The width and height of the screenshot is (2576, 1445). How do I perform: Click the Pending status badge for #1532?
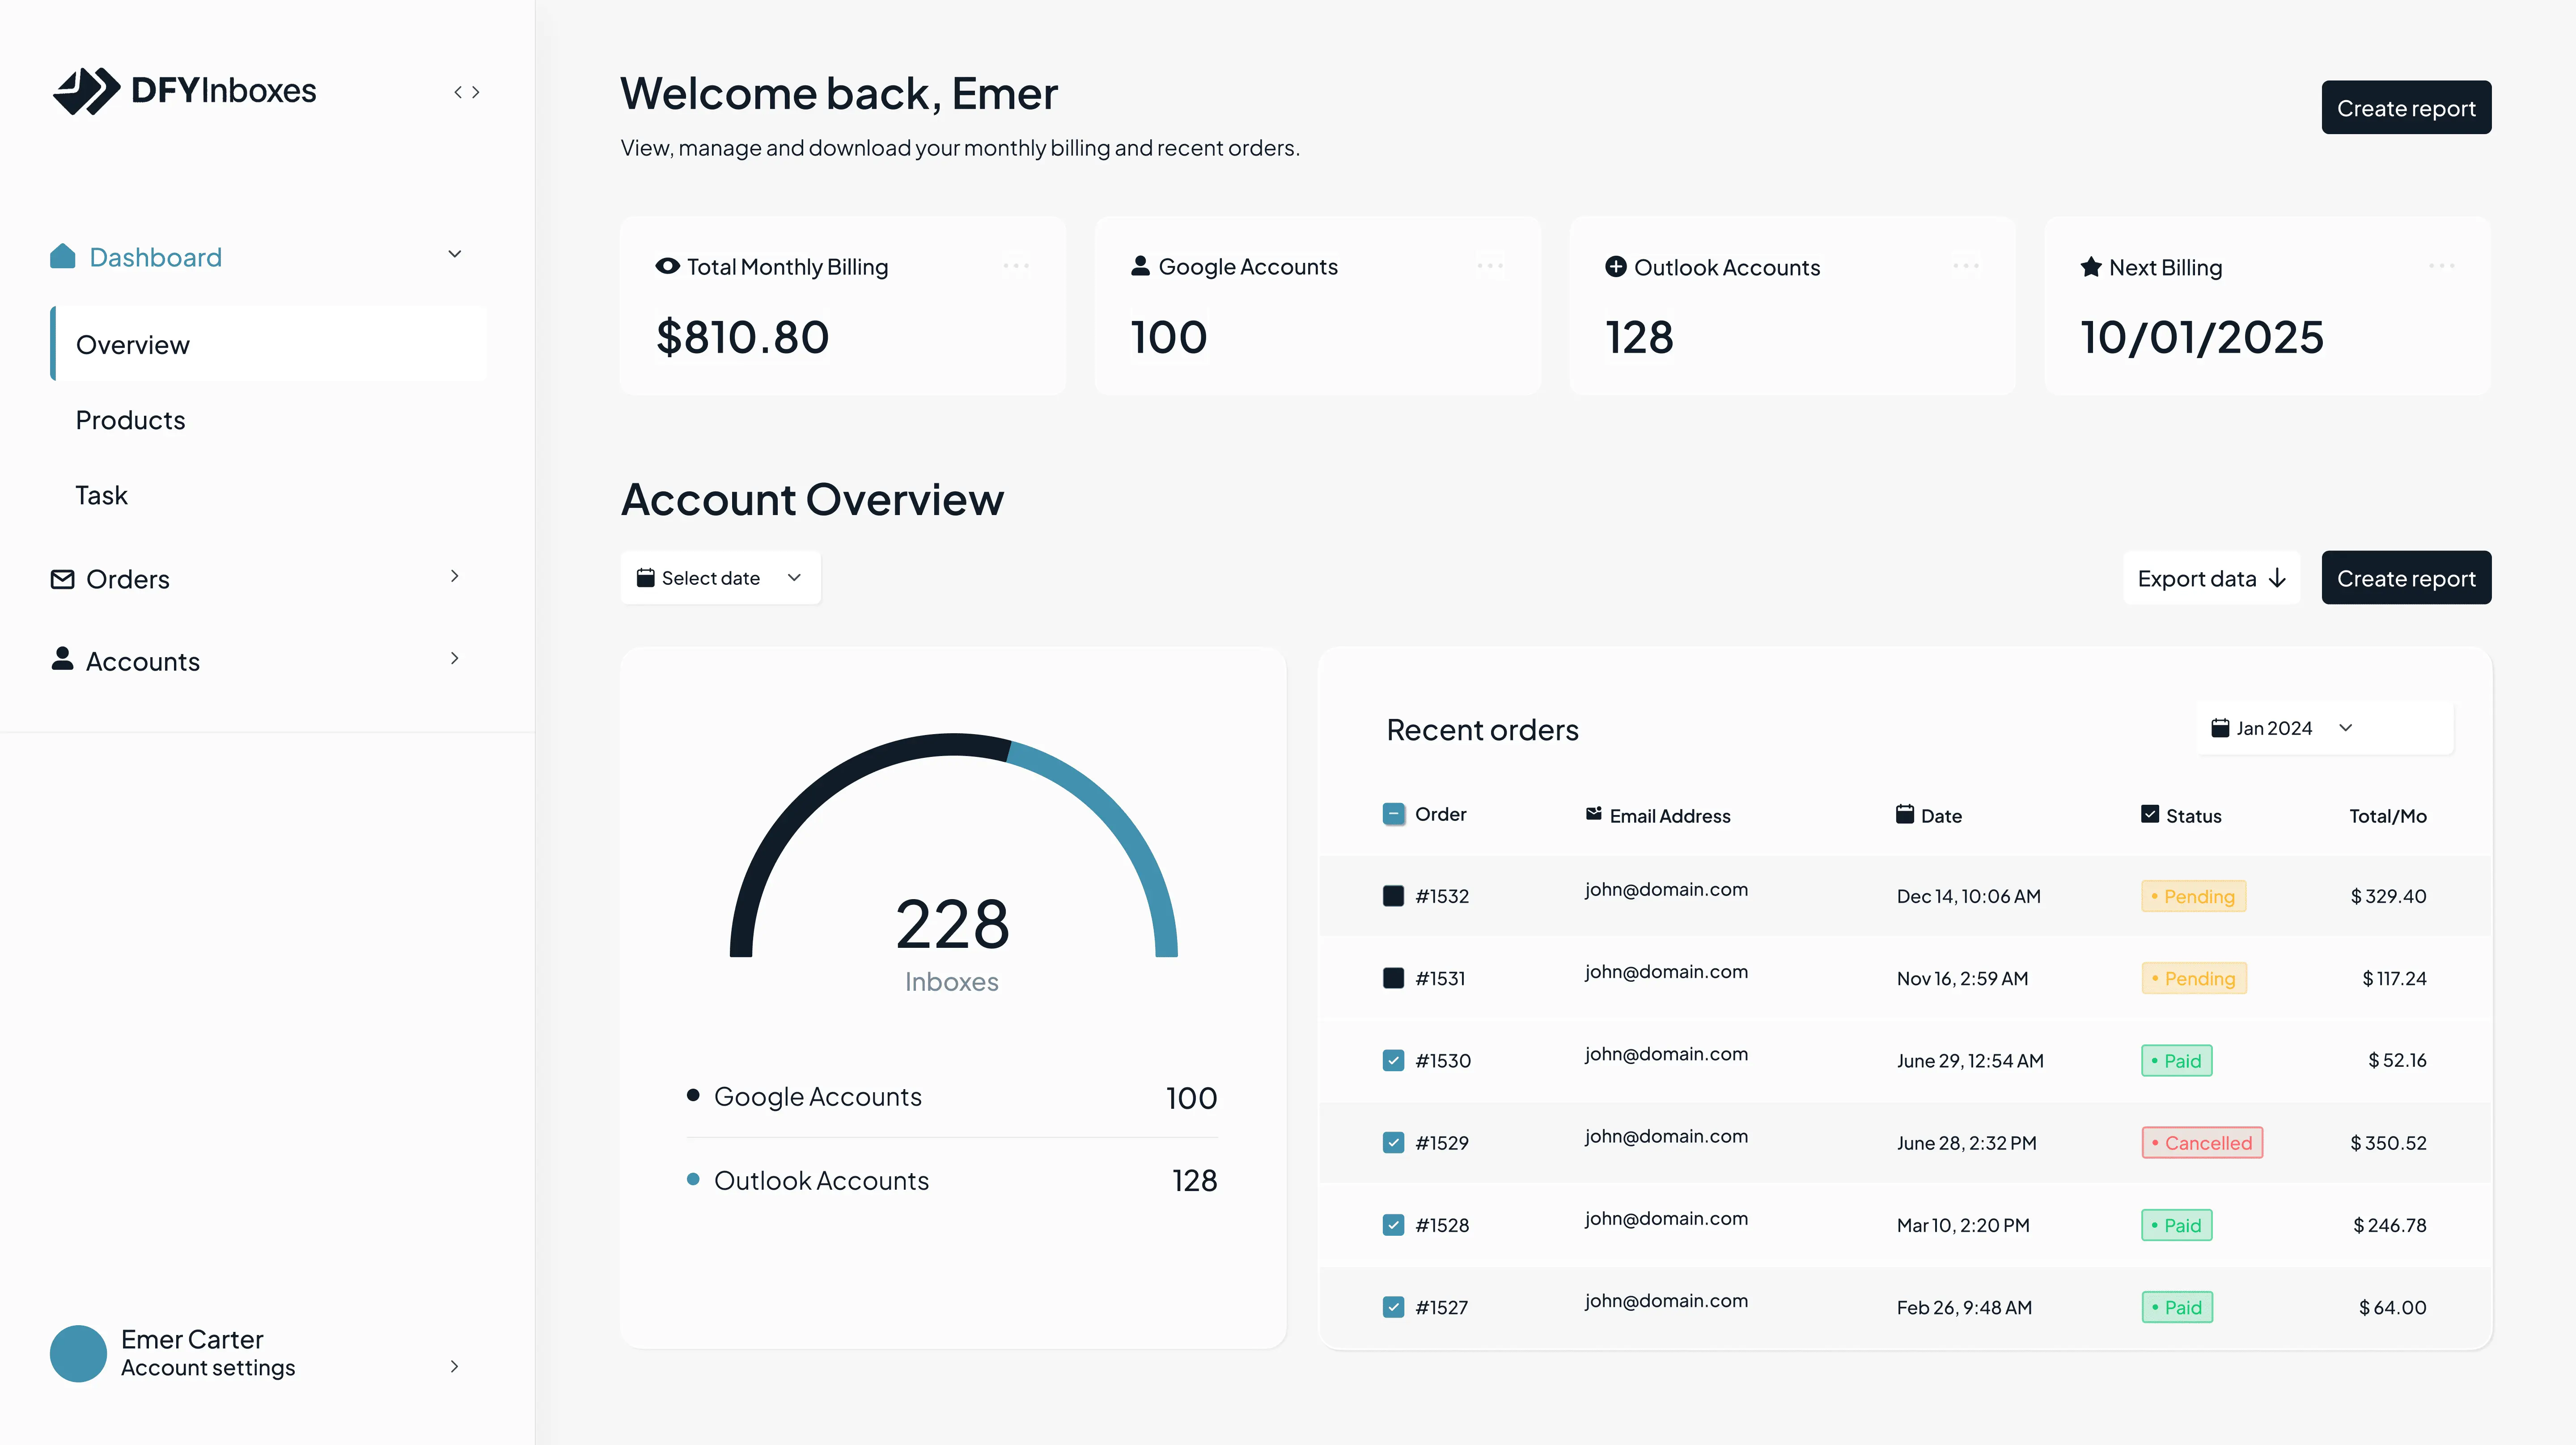point(2193,896)
